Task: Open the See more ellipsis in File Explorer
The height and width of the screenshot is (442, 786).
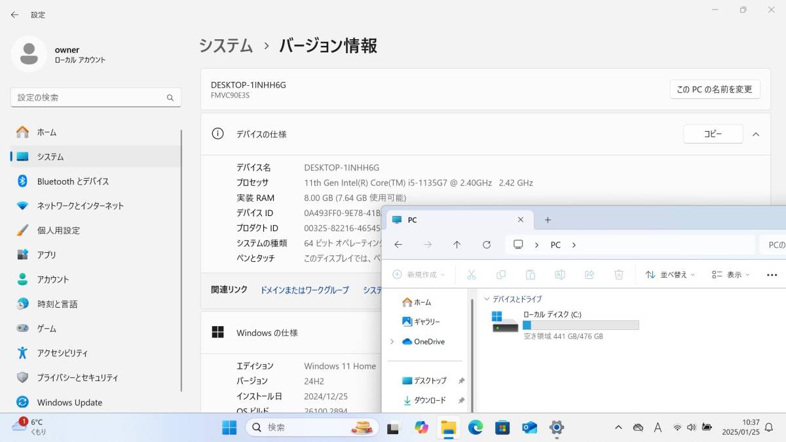Action: (x=771, y=274)
